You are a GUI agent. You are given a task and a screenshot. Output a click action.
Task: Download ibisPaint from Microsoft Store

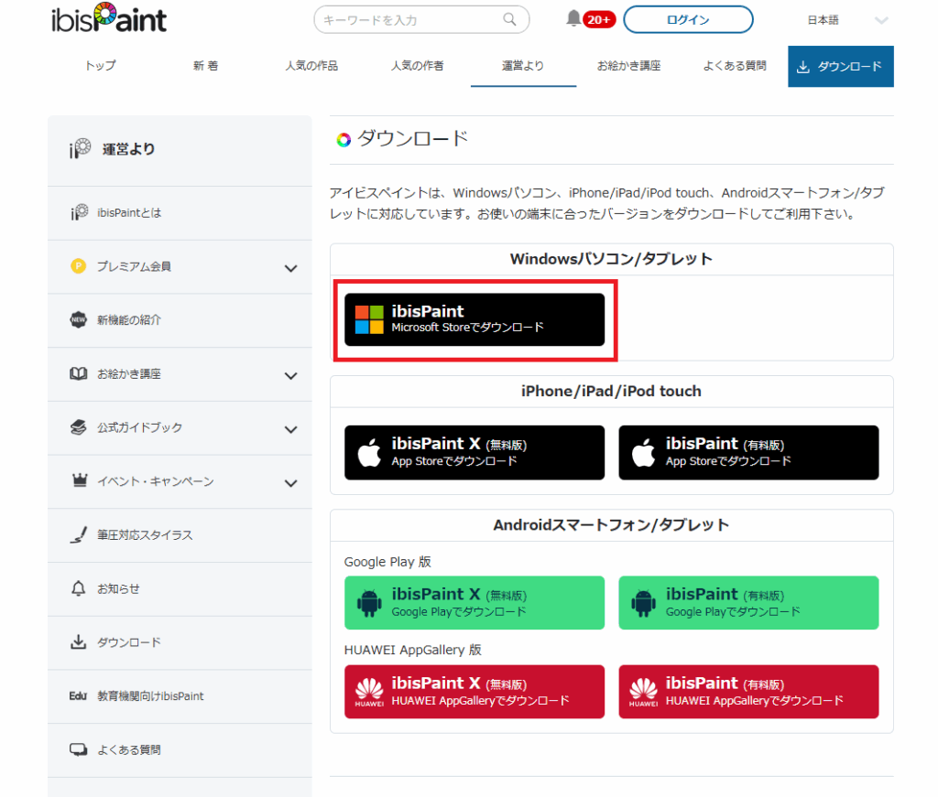pyautogui.click(x=474, y=319)
